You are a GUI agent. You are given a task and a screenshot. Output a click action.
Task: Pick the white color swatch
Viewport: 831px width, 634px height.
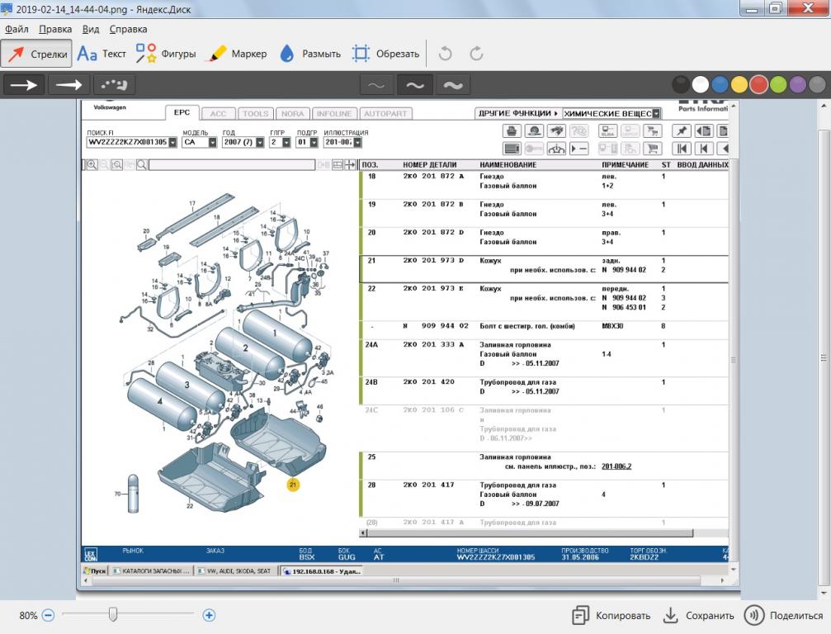coord(700,84)
